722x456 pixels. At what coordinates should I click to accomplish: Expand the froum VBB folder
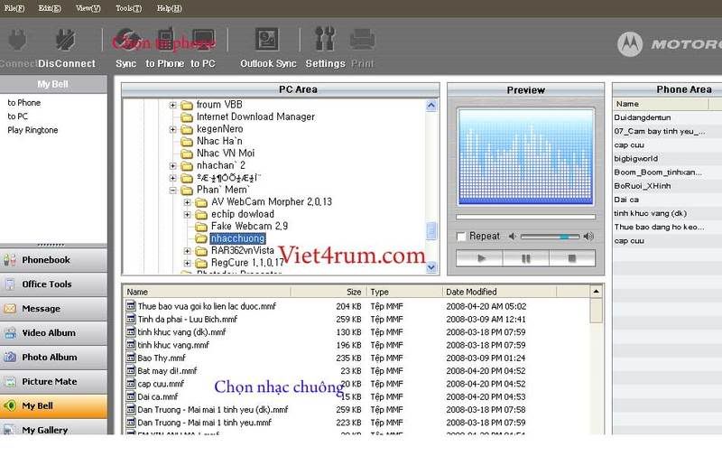click(172, 105)
